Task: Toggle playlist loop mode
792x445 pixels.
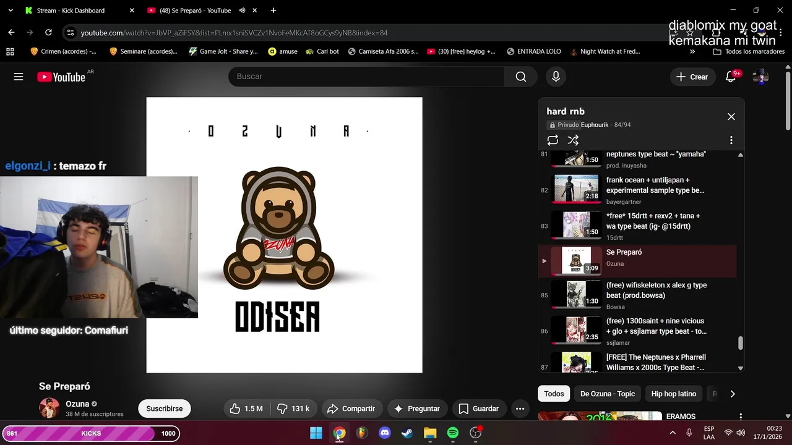Action: pos(553,140)
